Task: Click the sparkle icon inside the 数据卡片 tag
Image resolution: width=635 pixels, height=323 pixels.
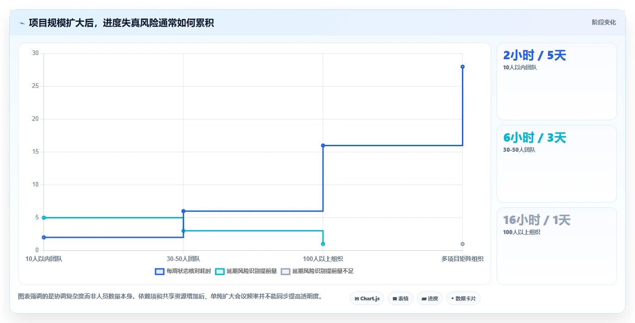Action: [x=452, y=298]
